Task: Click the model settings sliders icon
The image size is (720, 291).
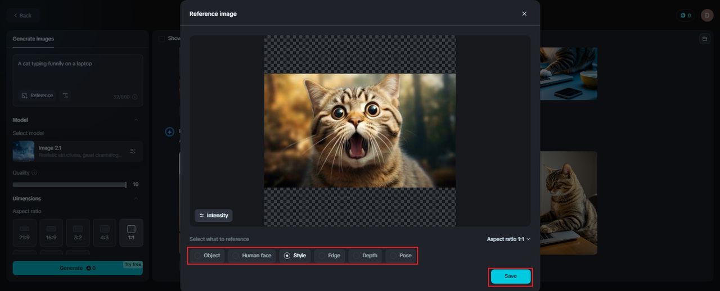Action: click(133, 151)
